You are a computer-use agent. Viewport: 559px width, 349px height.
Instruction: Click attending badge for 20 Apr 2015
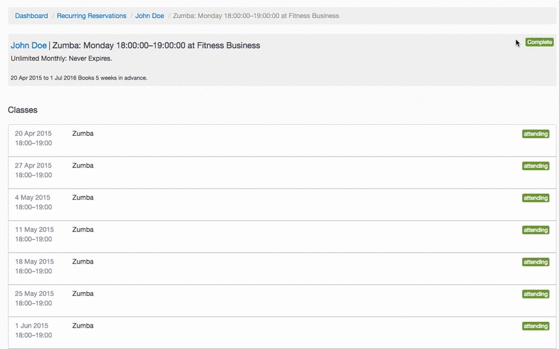535,134
